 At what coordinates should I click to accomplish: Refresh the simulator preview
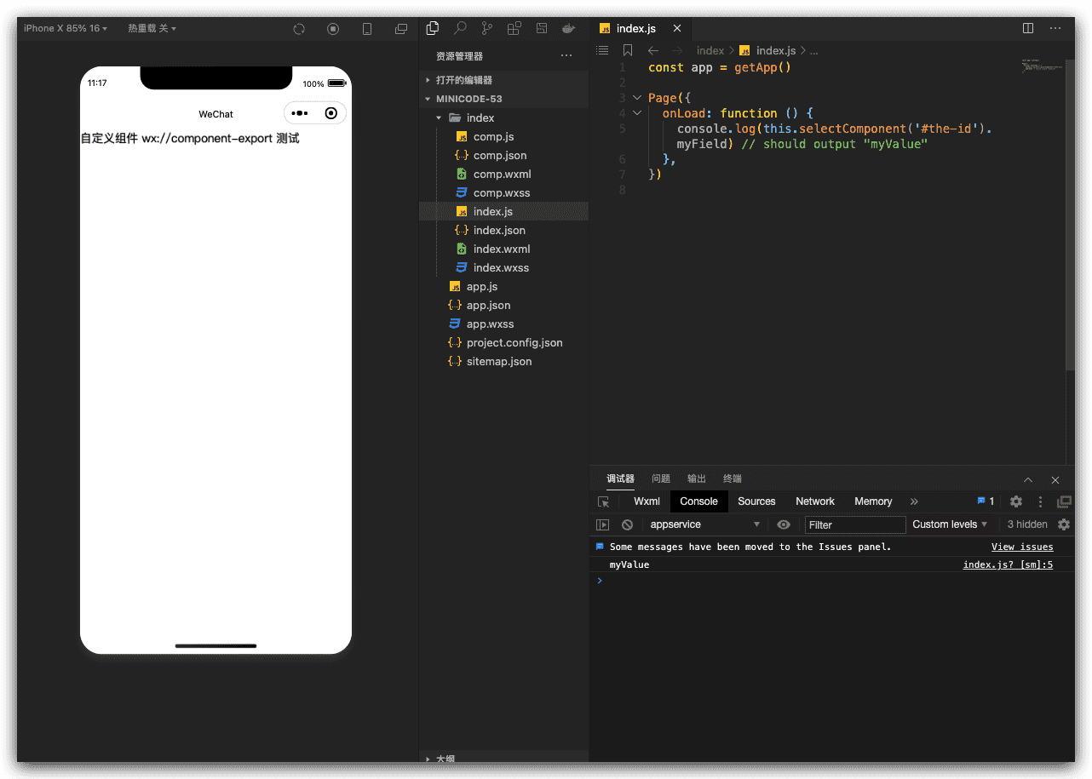click(299, 29)
